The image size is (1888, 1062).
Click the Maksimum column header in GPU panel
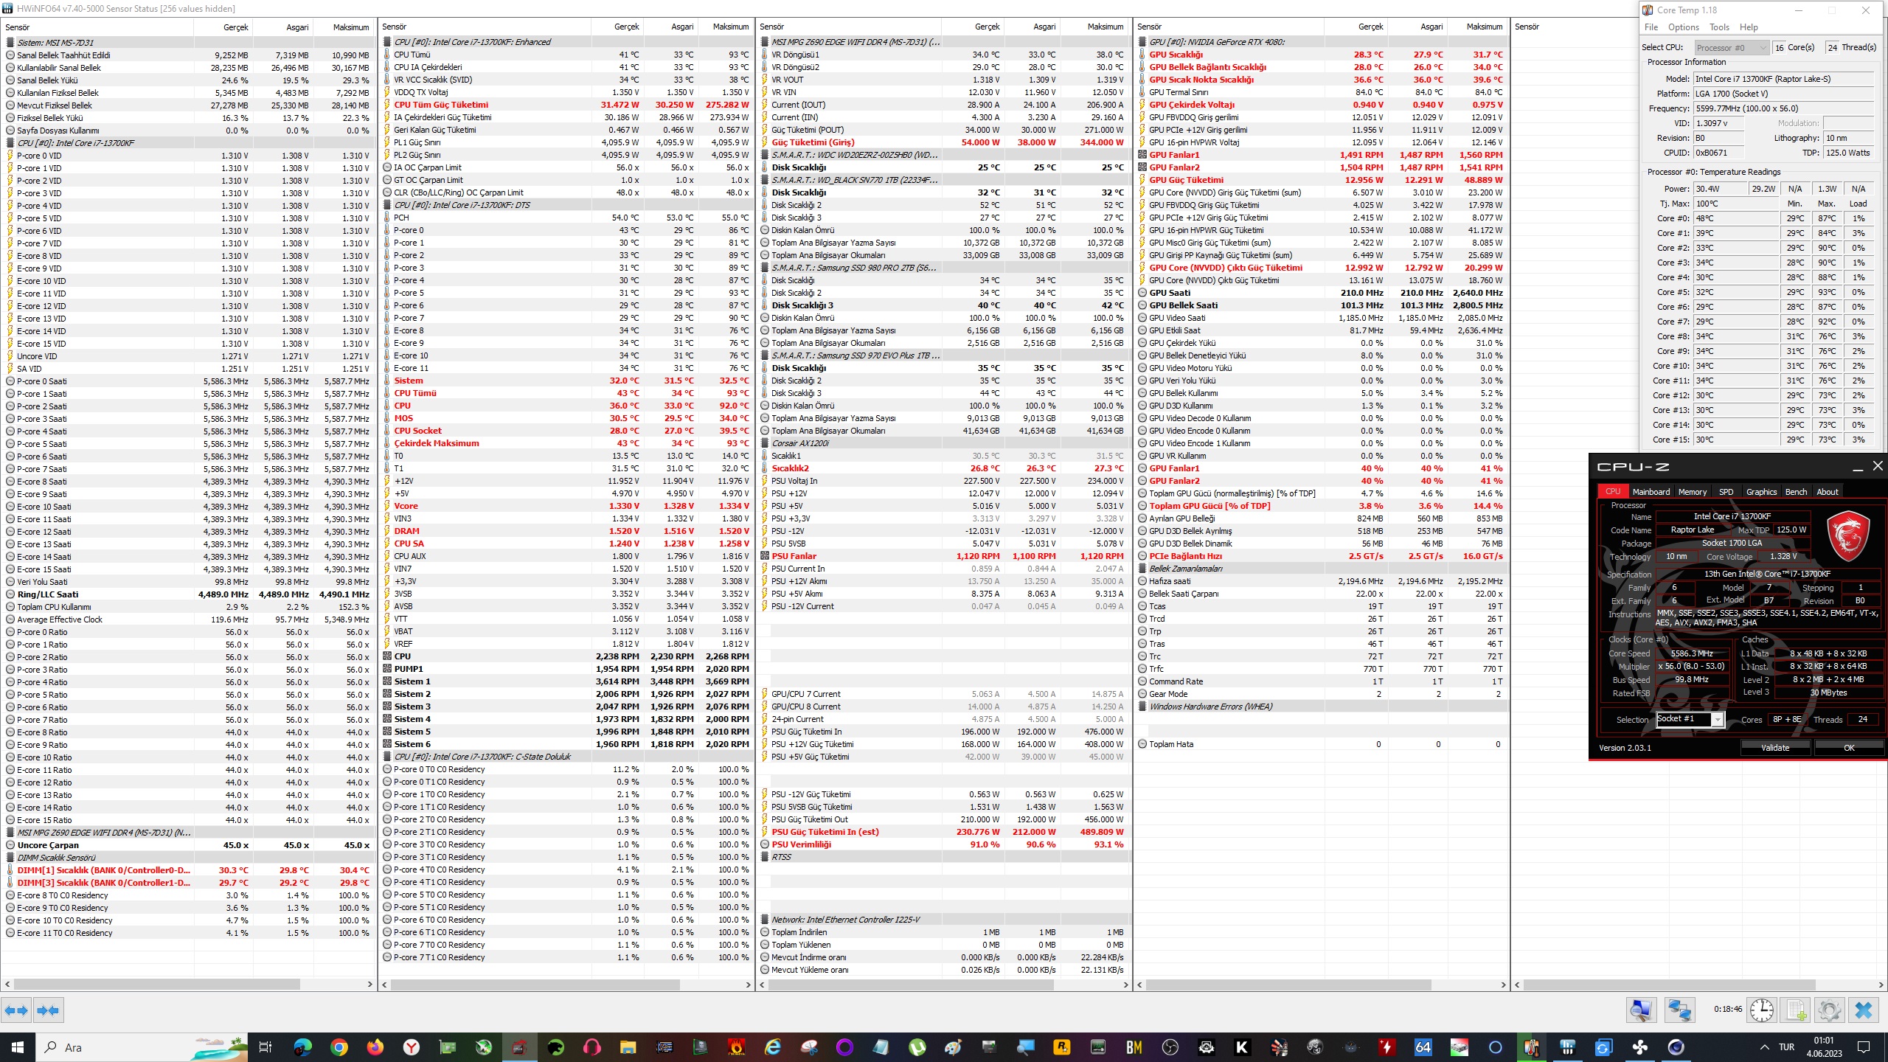coord(1477,27)
